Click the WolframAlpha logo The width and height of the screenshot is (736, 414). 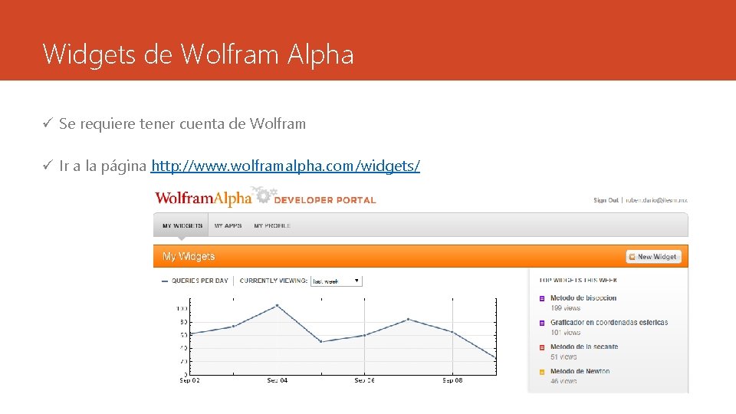pyautogui.click(x=203, y=199)
